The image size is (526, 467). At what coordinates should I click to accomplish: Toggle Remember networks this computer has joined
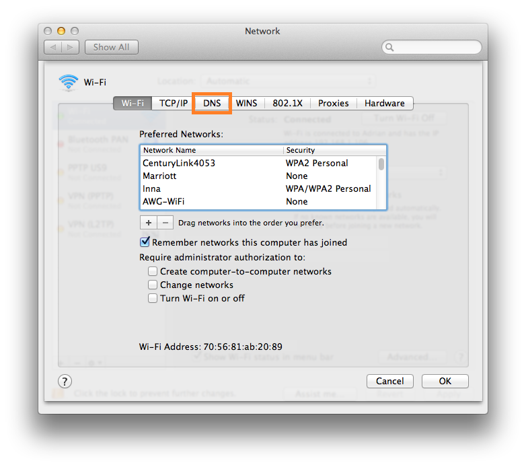(145, 242)
